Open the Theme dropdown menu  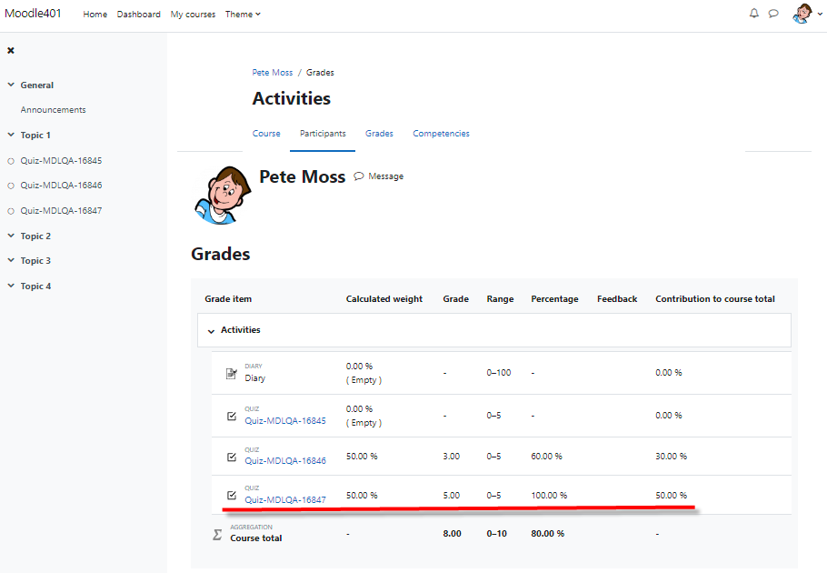click(x=243, y=15)
